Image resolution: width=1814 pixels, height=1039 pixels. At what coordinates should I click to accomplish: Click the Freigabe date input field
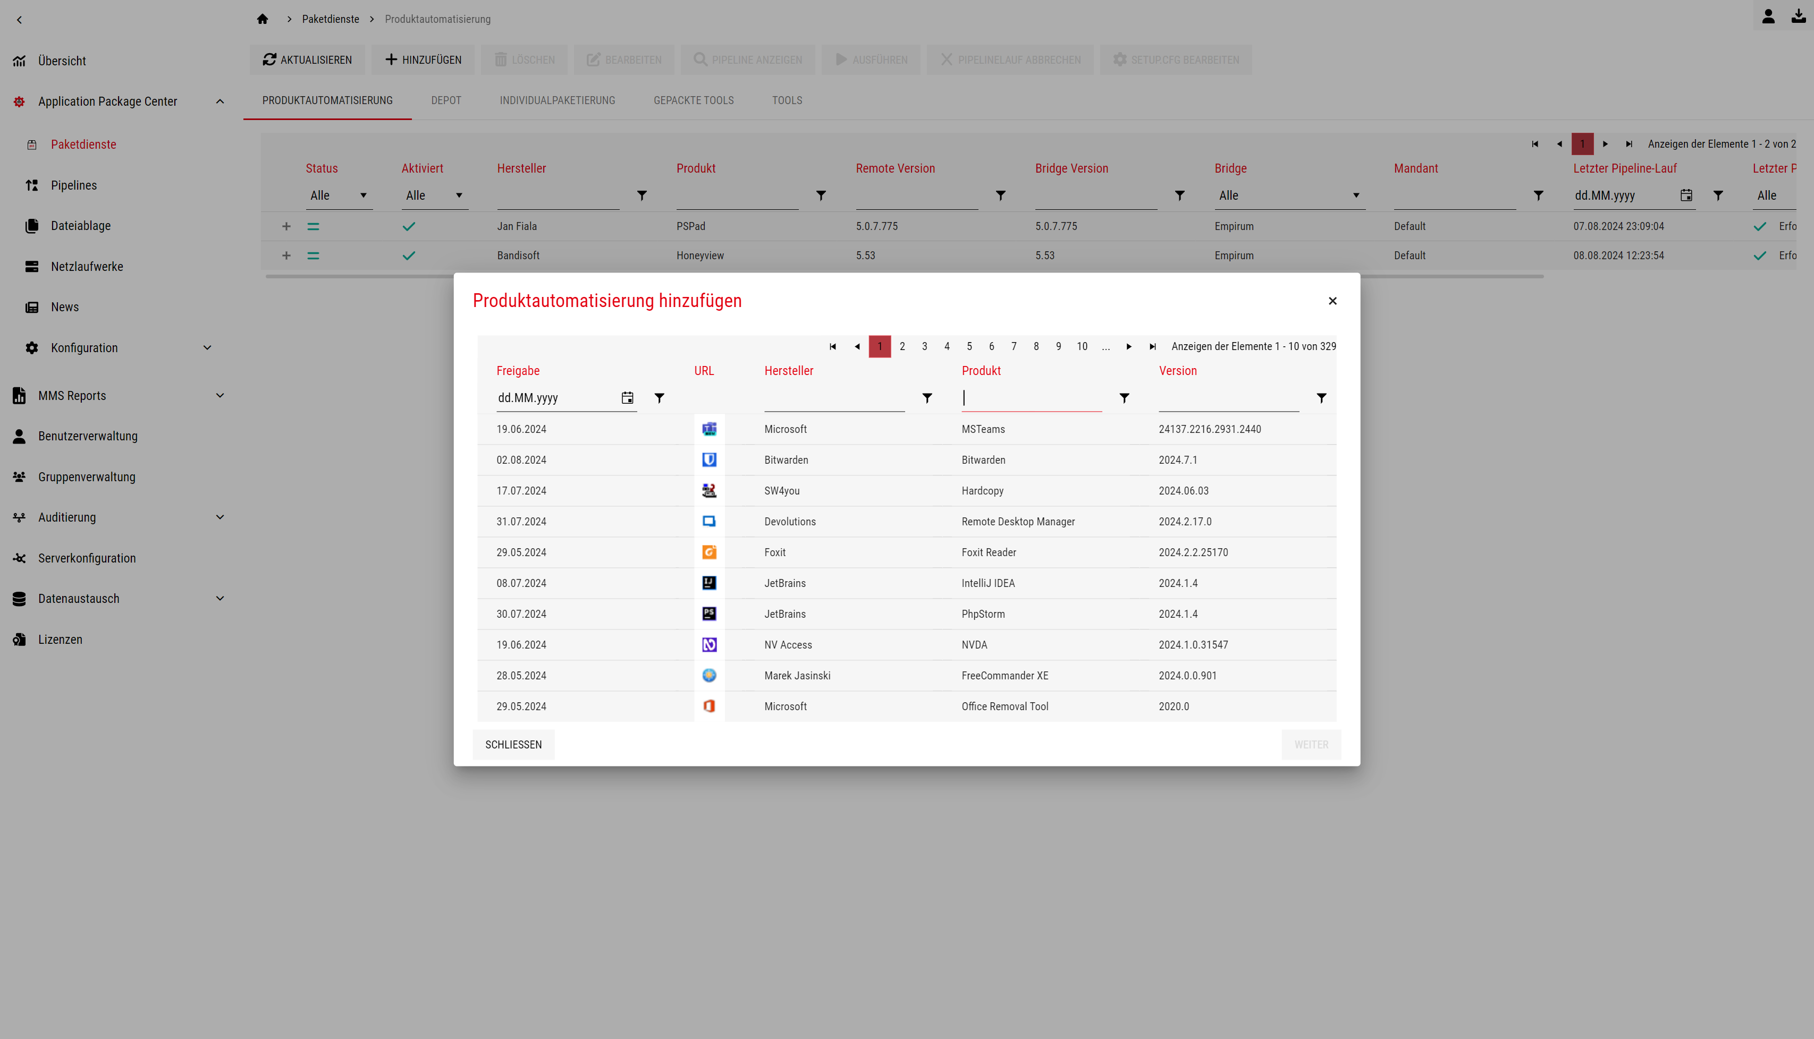tap(557, 398)
